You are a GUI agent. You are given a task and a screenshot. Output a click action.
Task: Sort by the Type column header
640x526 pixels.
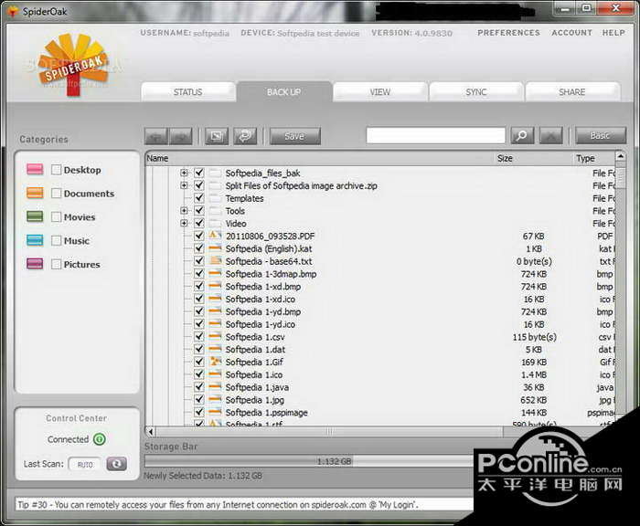pos(585,158)
